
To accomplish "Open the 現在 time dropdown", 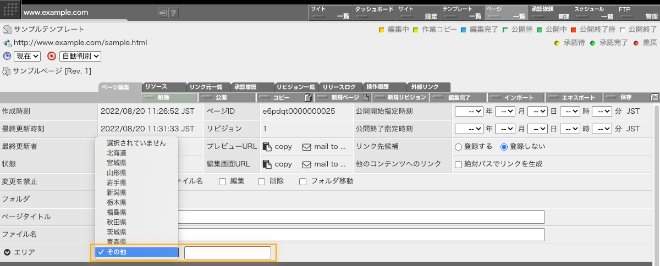I will (28, 56).
